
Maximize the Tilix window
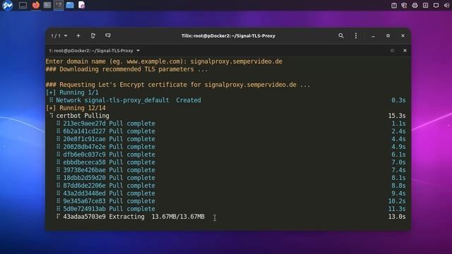pos(388,36)
